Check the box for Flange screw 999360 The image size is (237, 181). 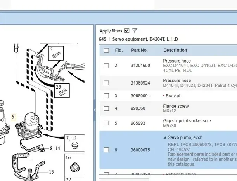pos(106,108)
